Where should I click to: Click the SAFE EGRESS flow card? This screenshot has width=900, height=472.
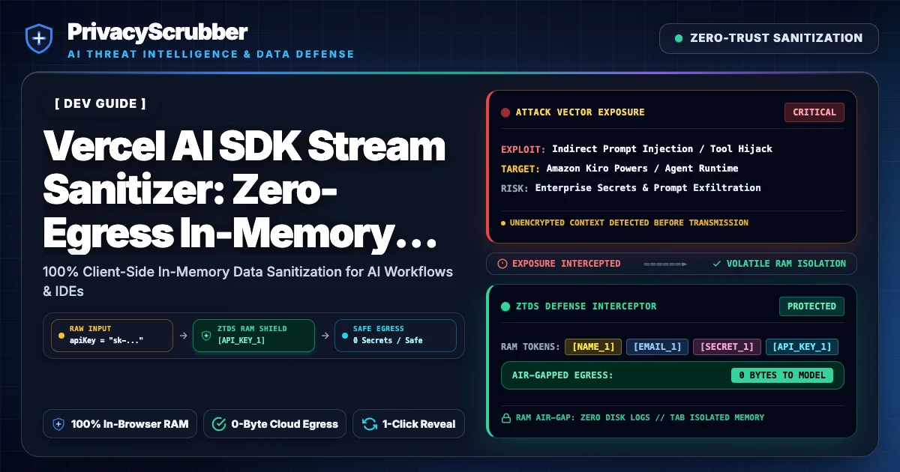pyautogui.click(x=394, y=336)
